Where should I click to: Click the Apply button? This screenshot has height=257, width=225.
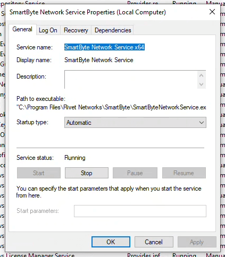(x=197, y=242)
